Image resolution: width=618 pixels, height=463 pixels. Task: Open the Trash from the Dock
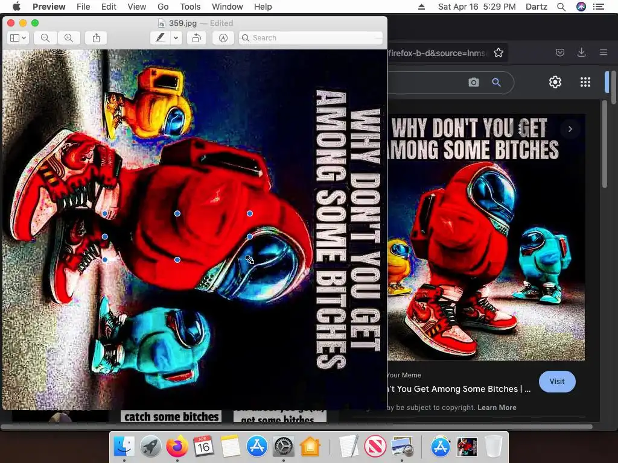pyautogui.click(x=493, y=447)
